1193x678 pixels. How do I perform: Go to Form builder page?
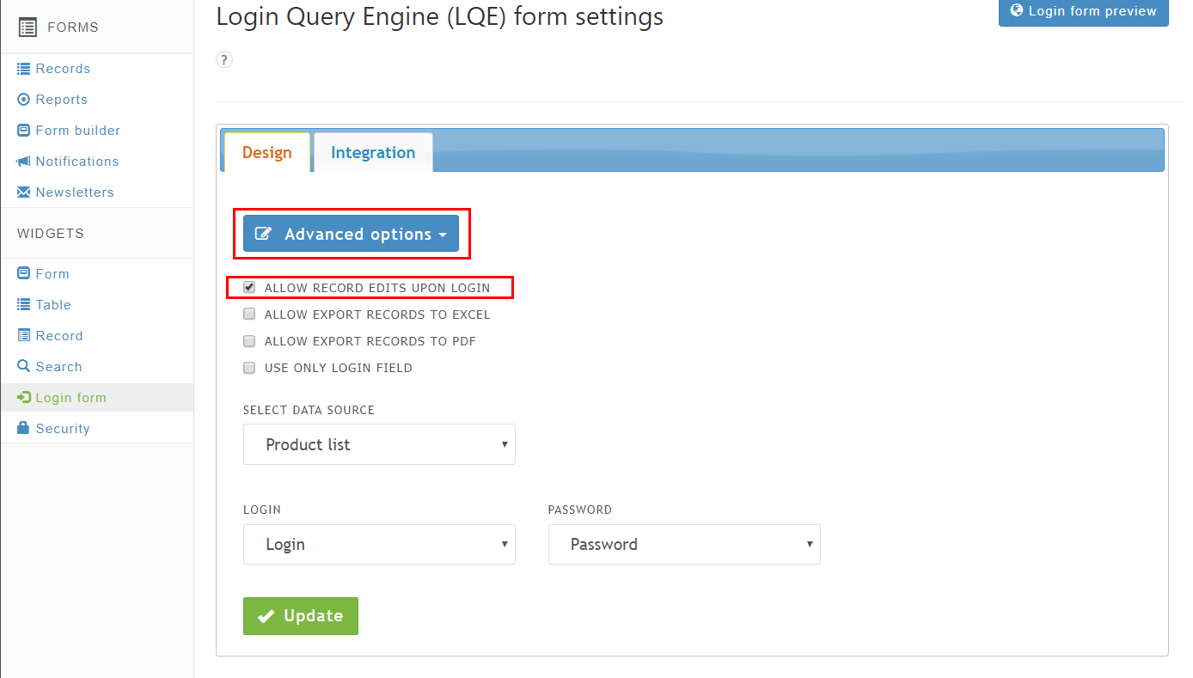[x=78, y=131]
